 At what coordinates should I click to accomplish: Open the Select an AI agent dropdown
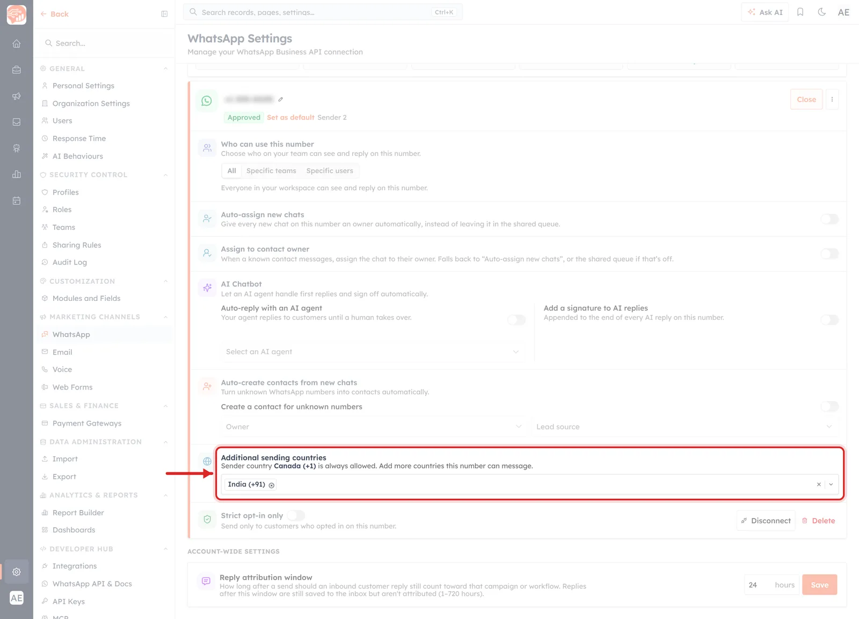click(x=373, y=352)
